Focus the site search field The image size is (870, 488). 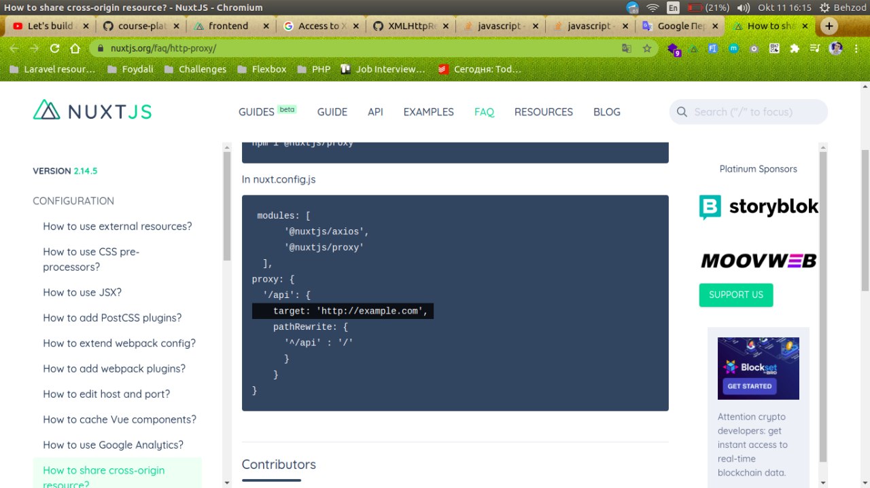click(748, 112)
